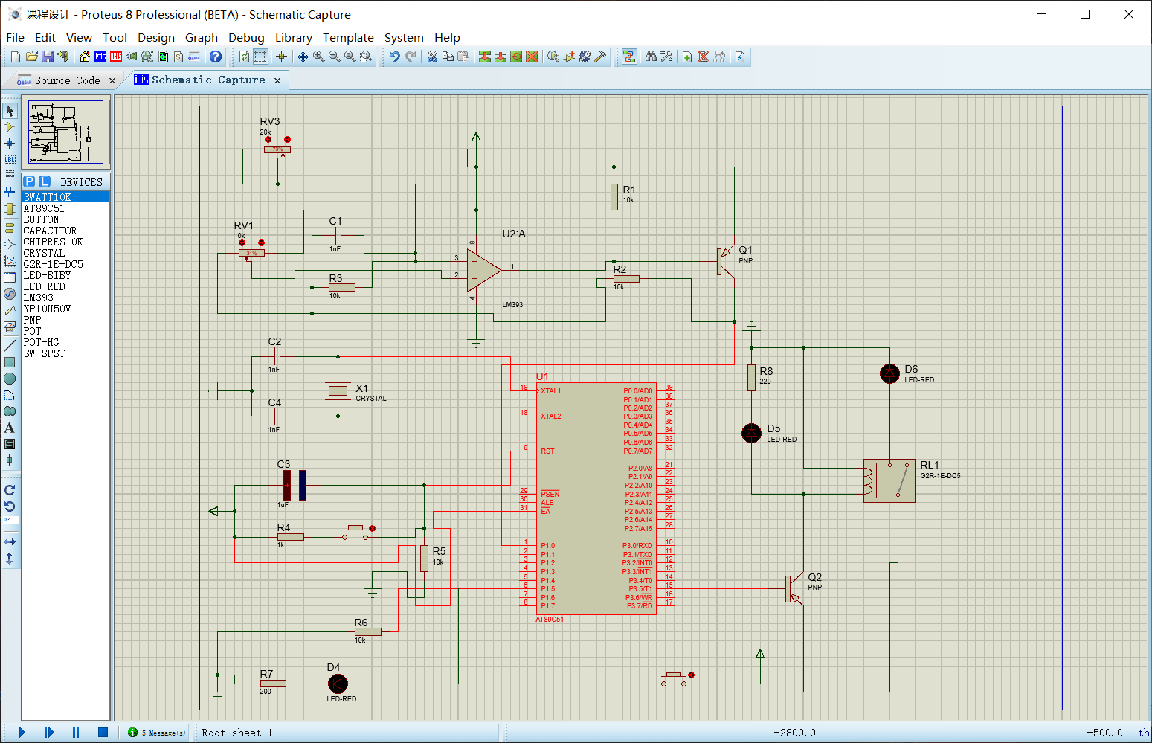Choose the Terminals mode tool
This screenshot has width=1152, height=743.
point(10,228)
